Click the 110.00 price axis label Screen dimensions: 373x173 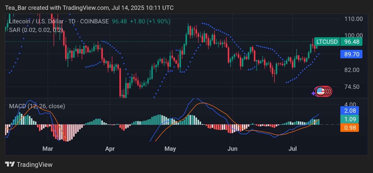[353, 19]
